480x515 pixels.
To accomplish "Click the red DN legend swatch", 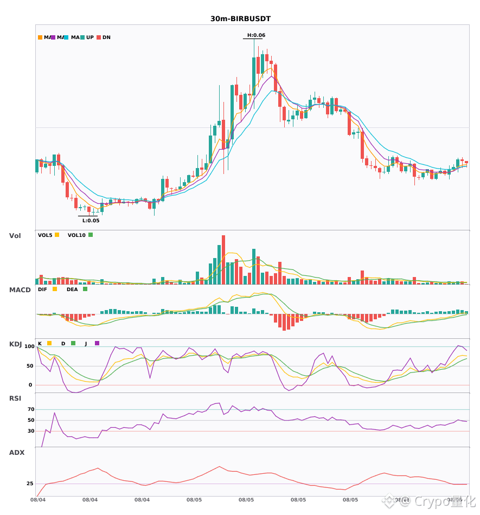I will click(99, 37).
